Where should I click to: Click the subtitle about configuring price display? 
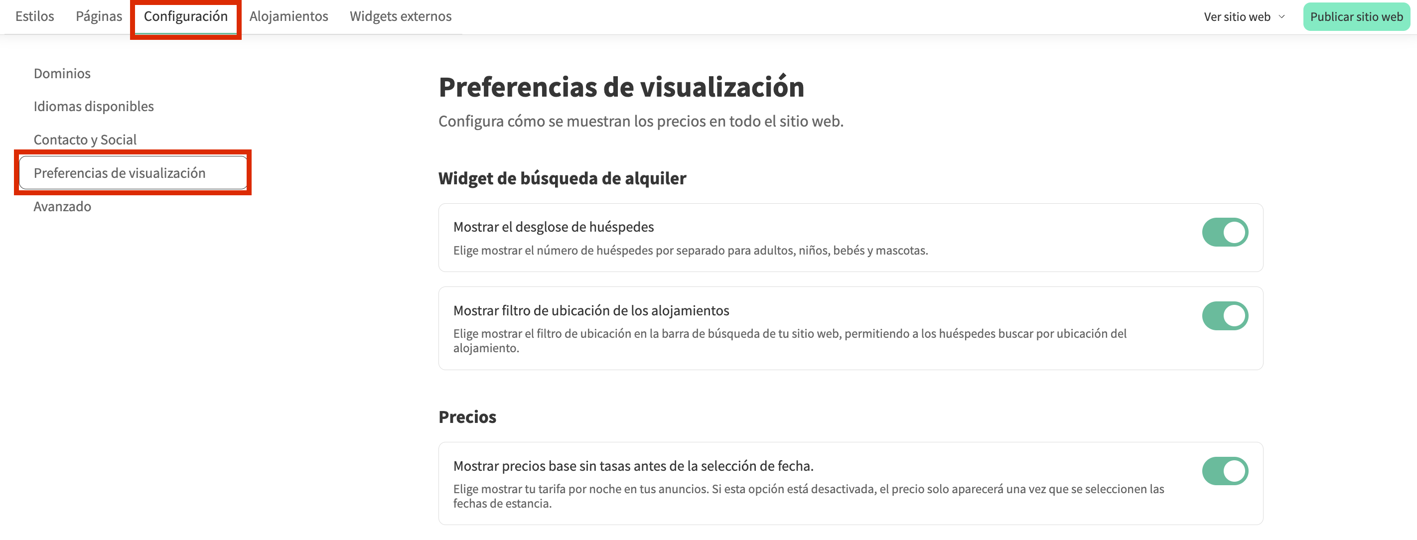point(641,121)
